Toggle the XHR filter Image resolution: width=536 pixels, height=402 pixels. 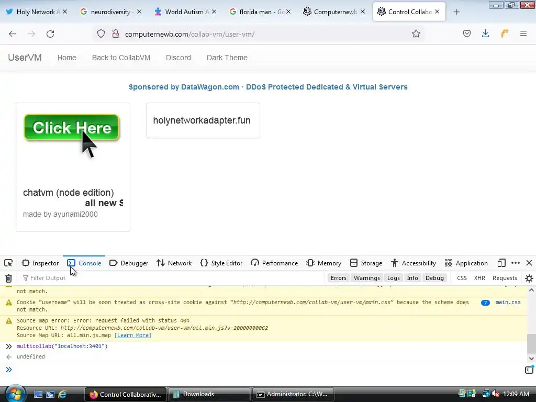point(479,278)
